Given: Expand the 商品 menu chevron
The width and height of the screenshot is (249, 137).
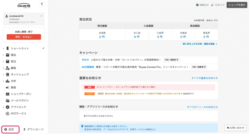Looking at the screenshot, I should coord(3,55).
